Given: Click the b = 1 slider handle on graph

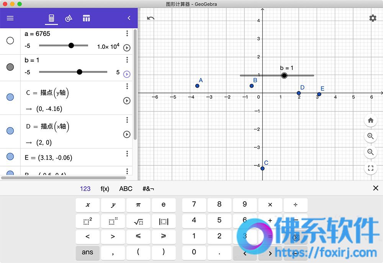Looking at the screenshot, I should 284,75.
